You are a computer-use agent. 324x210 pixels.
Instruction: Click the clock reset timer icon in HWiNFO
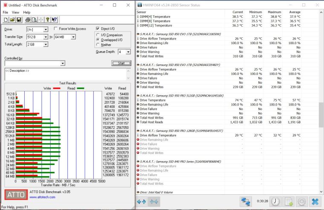point(275,201)
